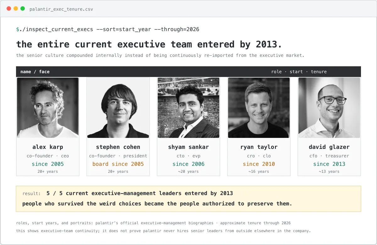The width and height of the screenshot is (377, 245).
Task: Click the yellow minimize window dot
Action: pyautogui.click(x=16, y=9)
